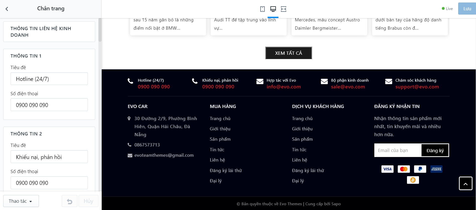Click the Hợp tác với Evo envelope icon
Image resolution: width=476 pixels, height=210 pixels.
260,81
